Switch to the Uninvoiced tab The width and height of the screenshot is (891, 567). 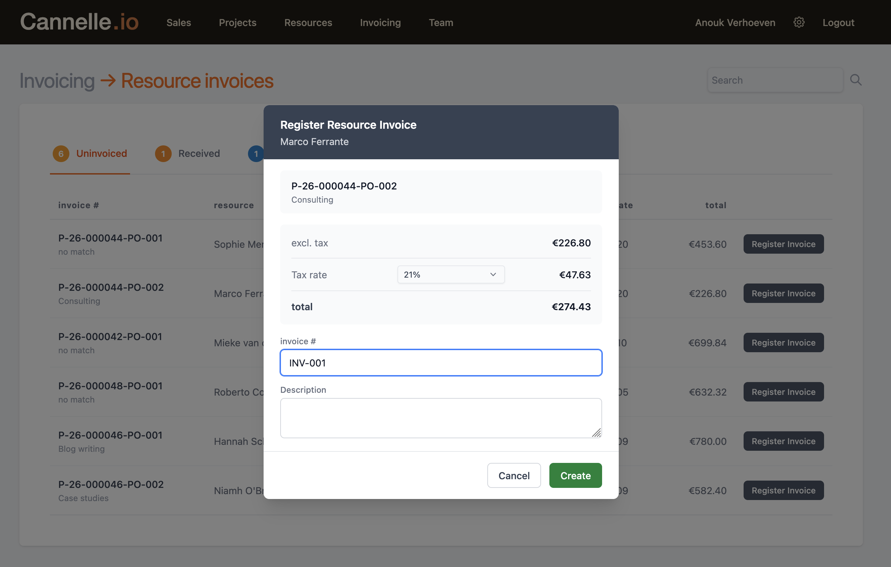click(x=90, y=154)
